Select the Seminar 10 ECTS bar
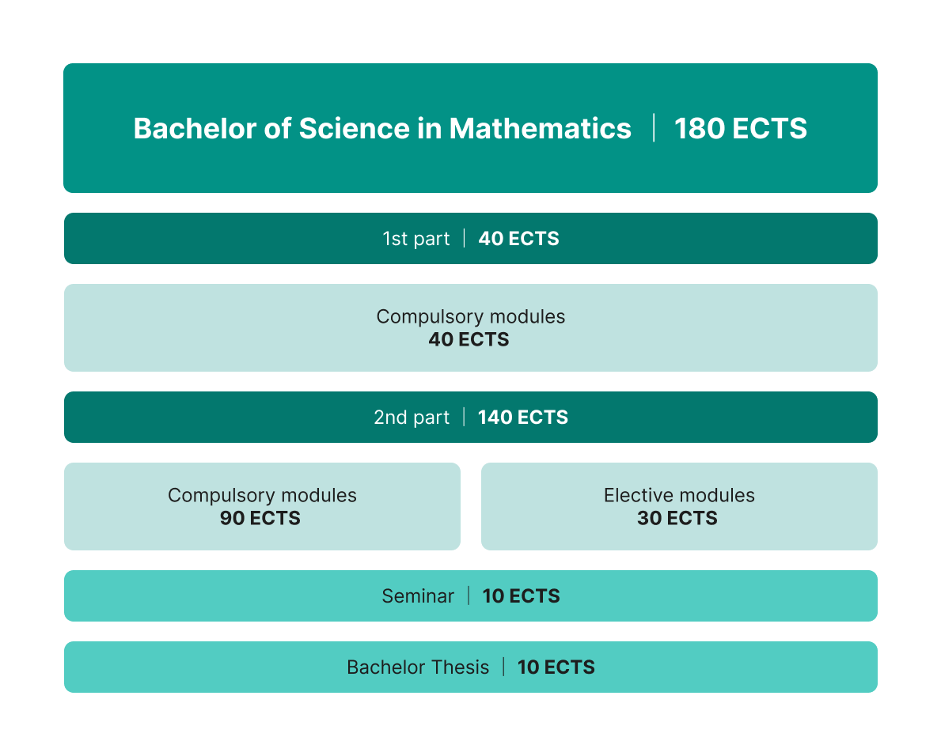Image resolution: width=941 pixels, height=756 pixels. (470, 595)
